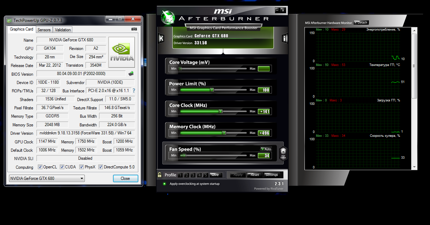This screenshot has height=225, width=430.
Task: Toggle the fan speed Auto button
Action: pyautogui.click(x=266, y=149)
